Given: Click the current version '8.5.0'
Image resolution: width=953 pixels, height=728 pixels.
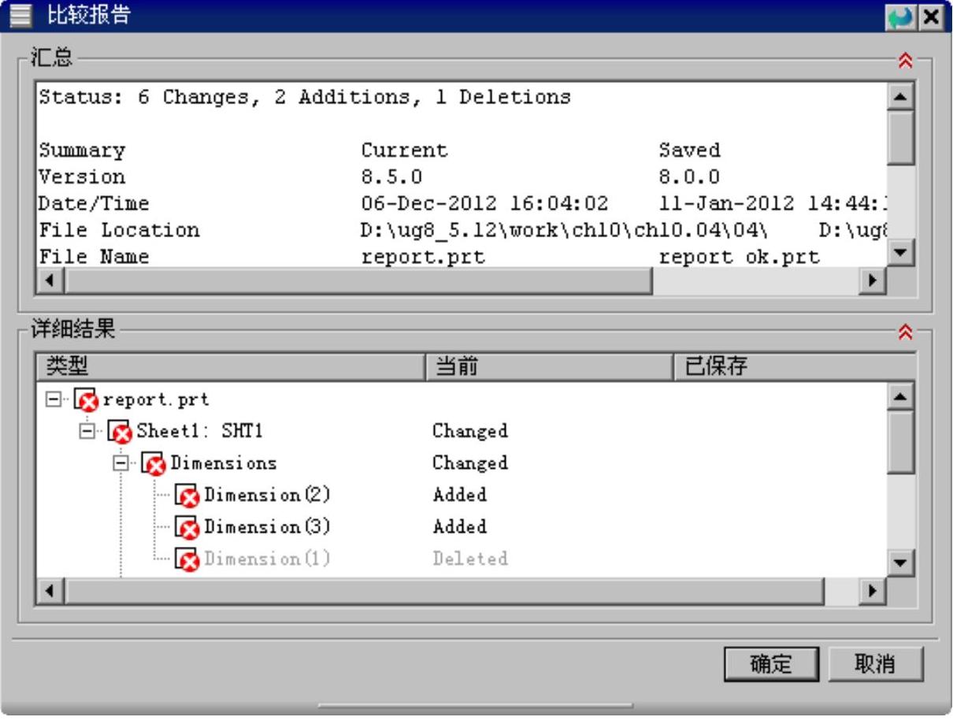Looking at the screenshot, I should 391,176.
